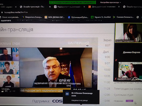Switch to the Радіодиктант національної tab

[x=68, y=7]
